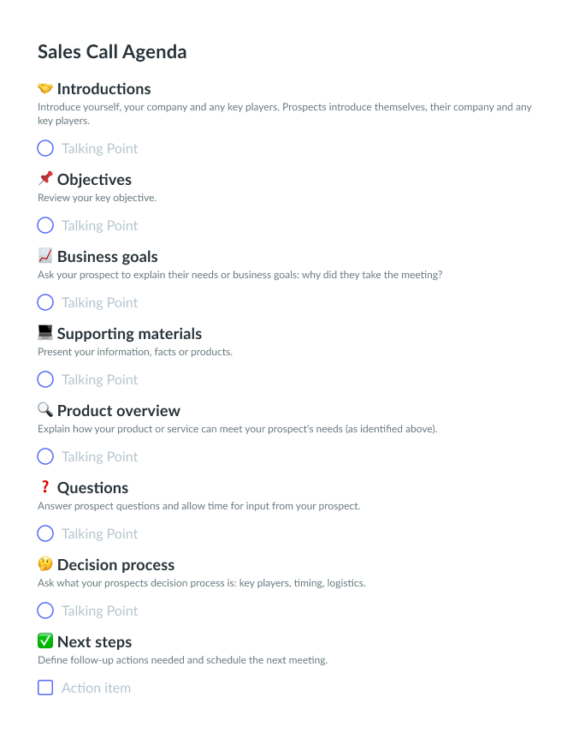The image size is (585, 738).
Task: Select the chart icon beside Business goals
Action: click(x=45, y=256)
